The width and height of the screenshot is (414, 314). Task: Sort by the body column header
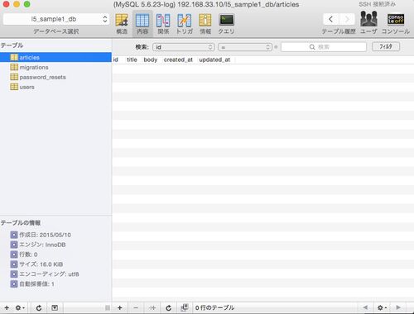[x=151, y=59]
